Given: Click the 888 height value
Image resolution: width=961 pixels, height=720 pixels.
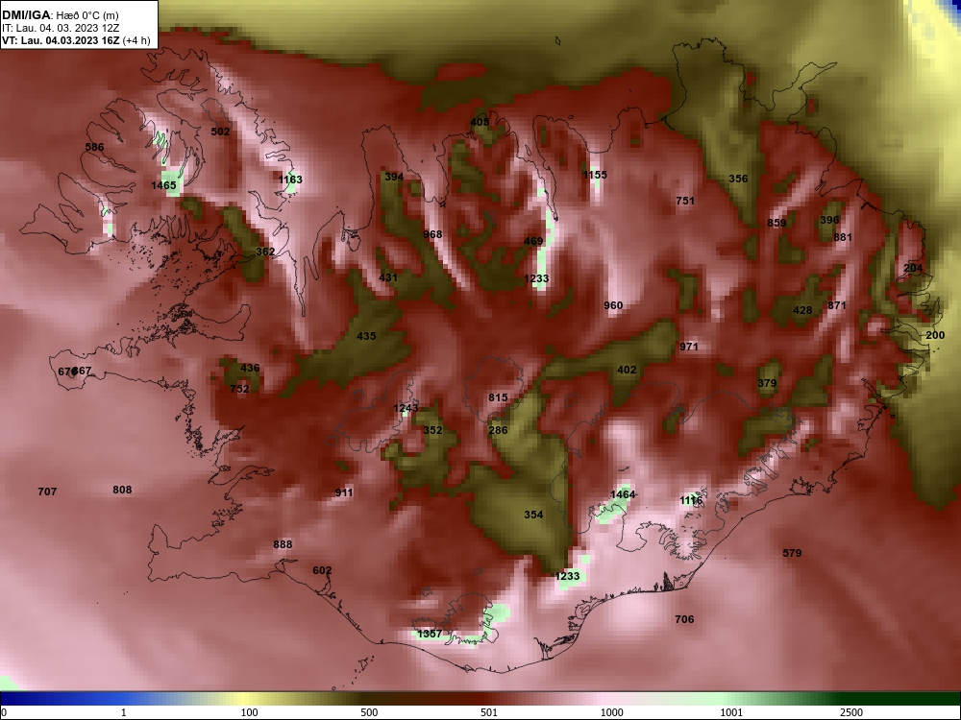Looking at the screenshot, I should click(x=283, y=545).
